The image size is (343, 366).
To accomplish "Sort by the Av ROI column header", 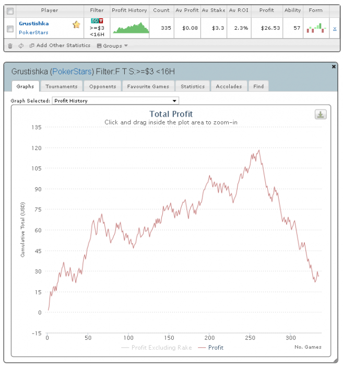I will click(239, 10).
